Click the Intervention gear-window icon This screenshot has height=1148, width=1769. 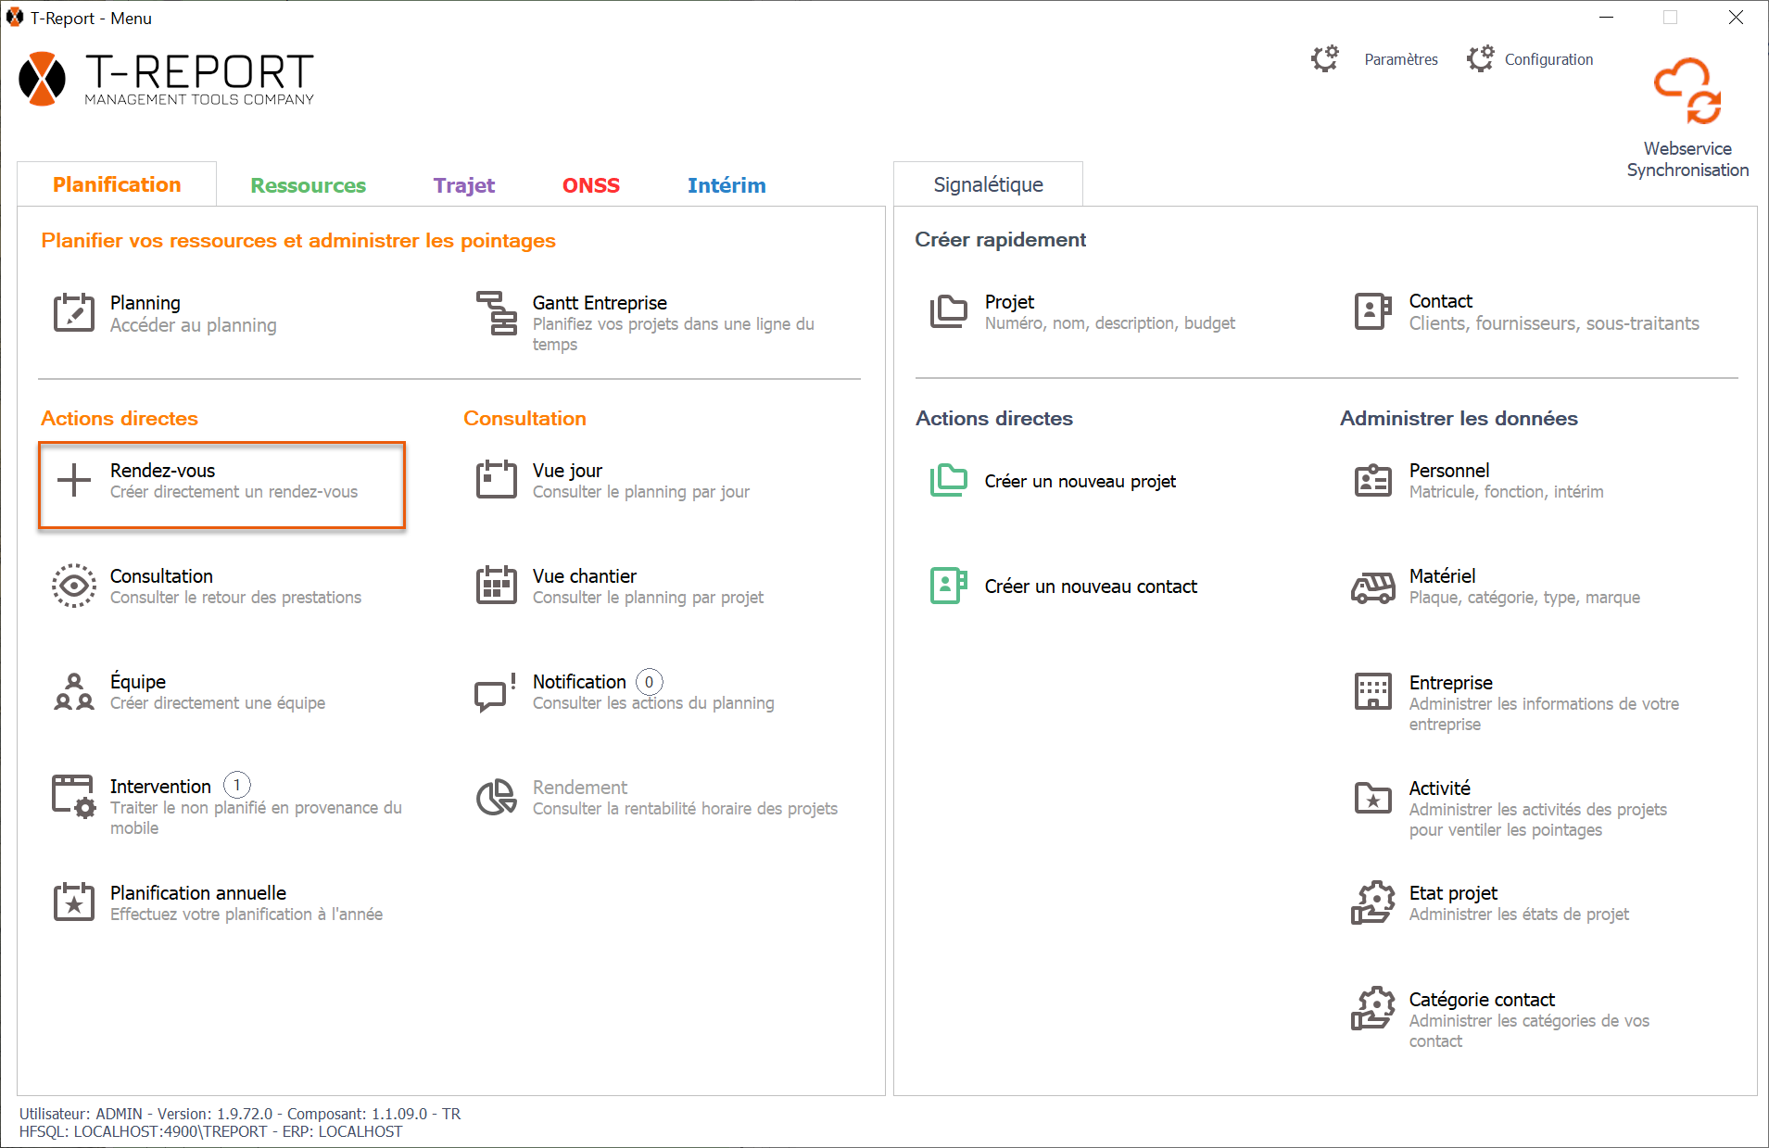[74, 797]
